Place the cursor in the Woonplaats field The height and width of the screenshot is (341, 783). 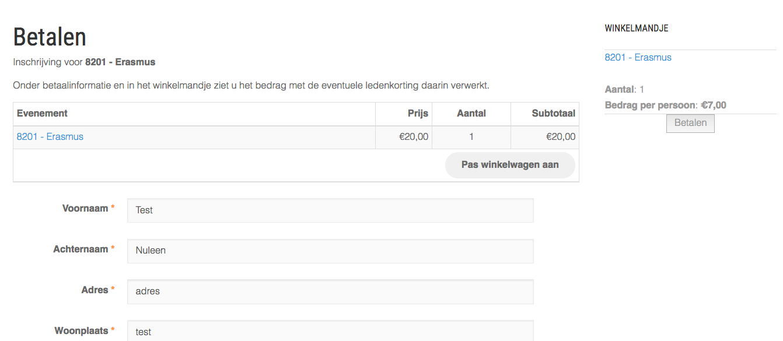(x=330, y=331)
